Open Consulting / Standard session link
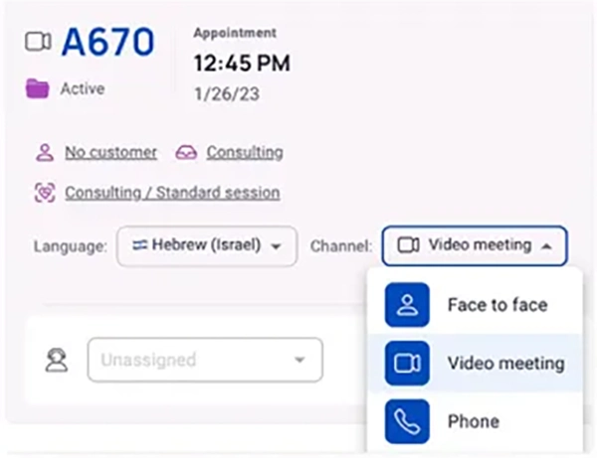The width and height of the screenshot is (597, 458). point(172,193)
